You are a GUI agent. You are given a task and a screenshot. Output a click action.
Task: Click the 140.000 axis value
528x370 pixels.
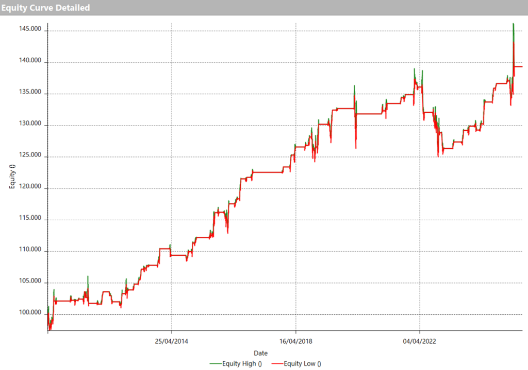coord(30,61)
